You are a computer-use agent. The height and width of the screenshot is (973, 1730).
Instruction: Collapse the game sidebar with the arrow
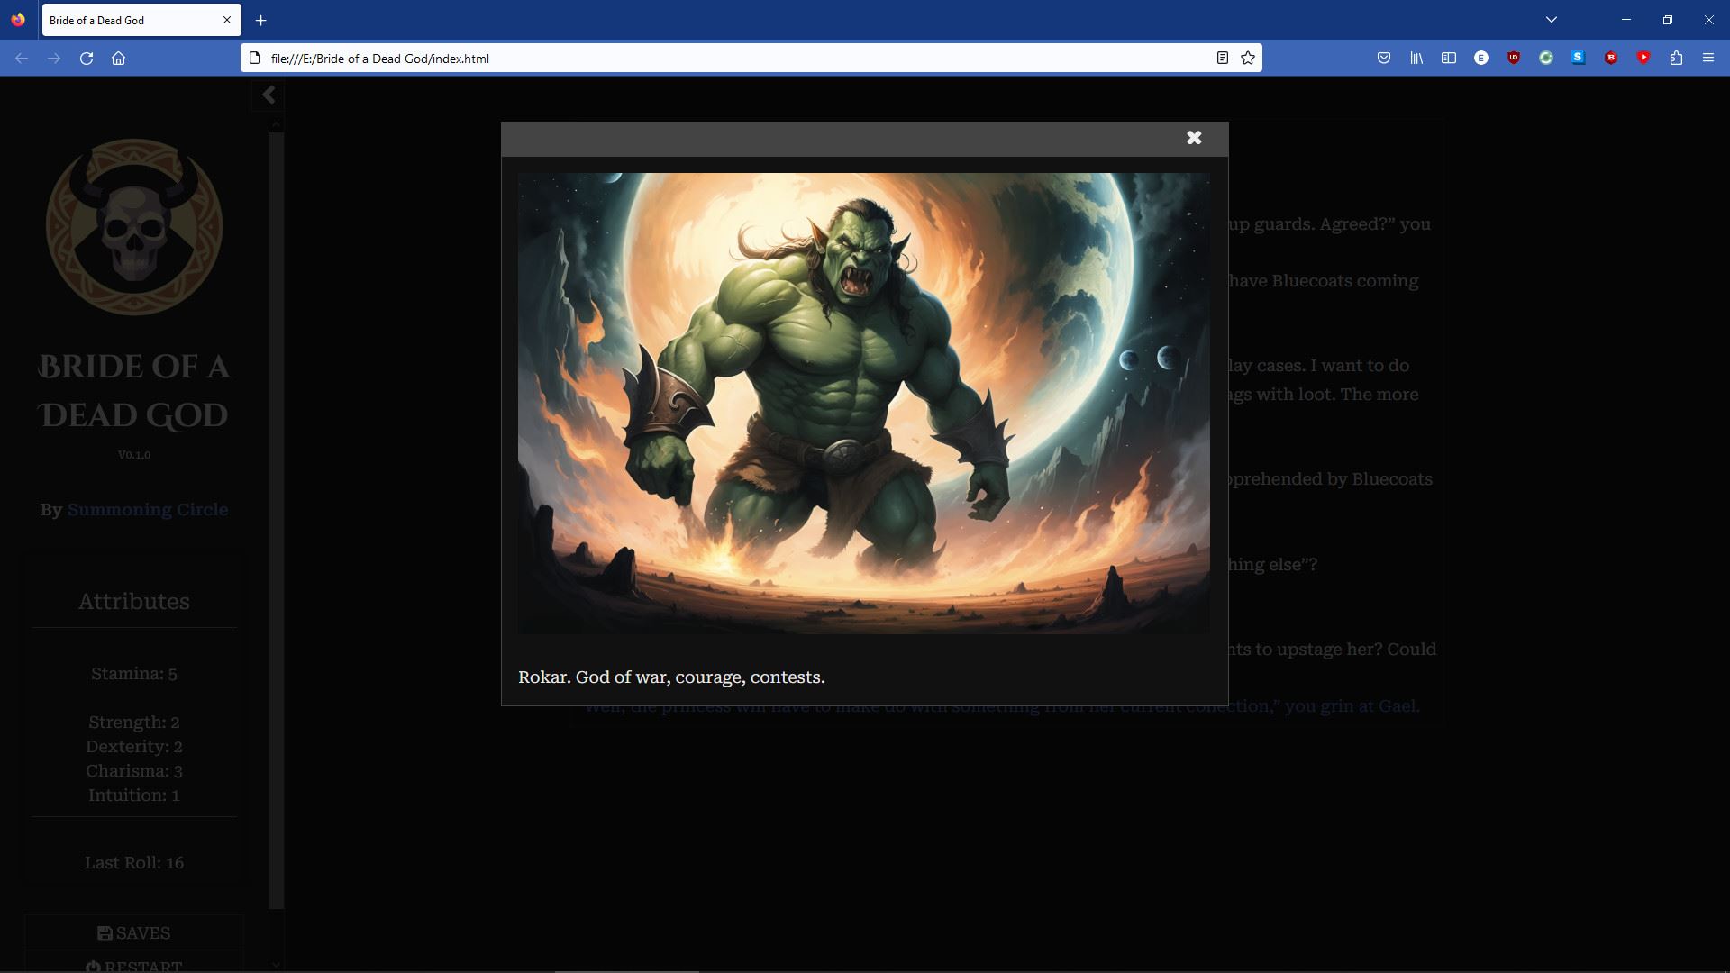pos(269,95)
